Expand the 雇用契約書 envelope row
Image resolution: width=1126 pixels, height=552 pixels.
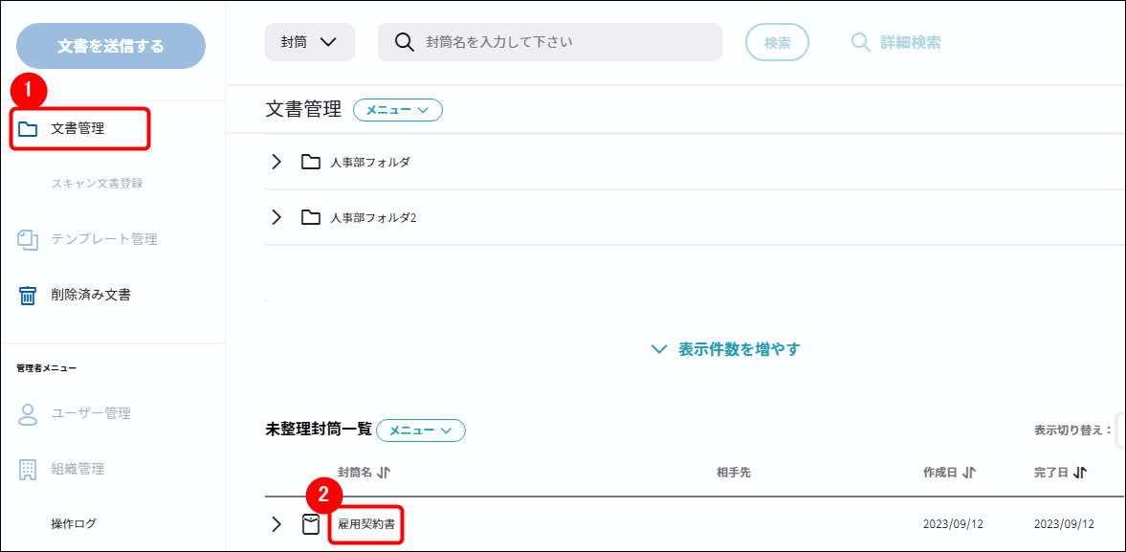coord(276,524)
